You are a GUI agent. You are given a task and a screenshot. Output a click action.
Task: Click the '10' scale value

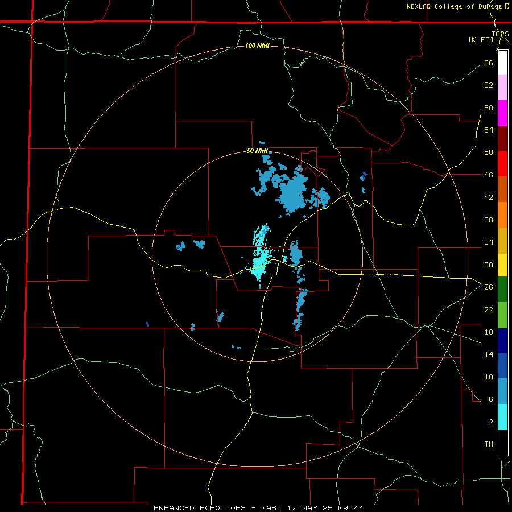tap(489, 377)
